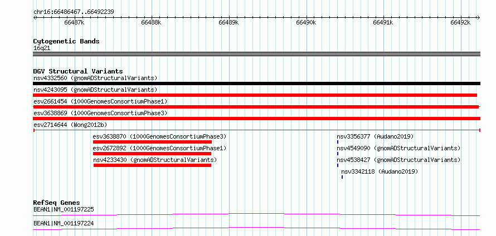Open the Cytogenetic Bands track title
The height and width of the screenshot is (236, 496).
click(x=66, y=41)
